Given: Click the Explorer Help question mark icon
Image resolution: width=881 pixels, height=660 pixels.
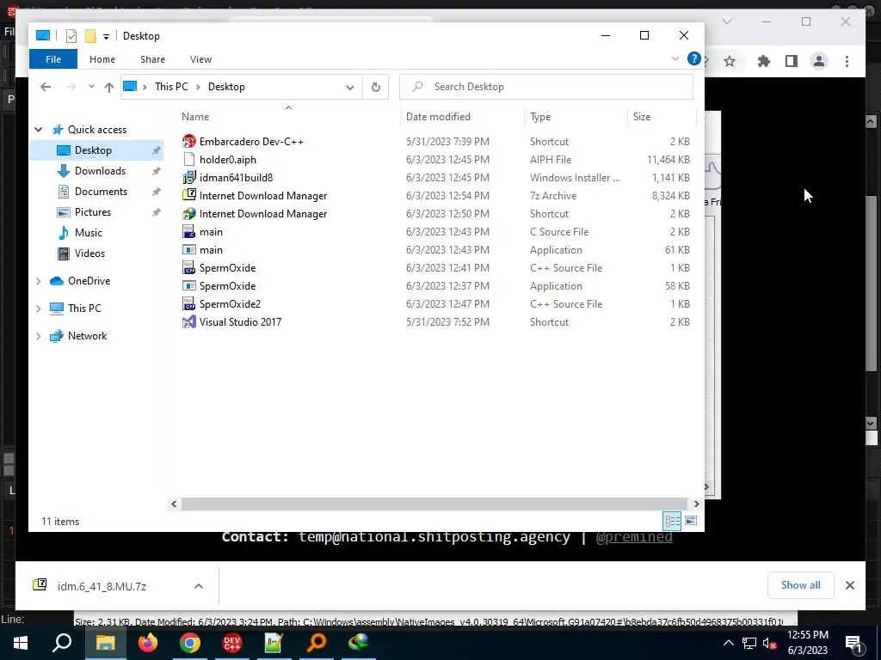Looking at the screenshot, I should click(694, 58).
